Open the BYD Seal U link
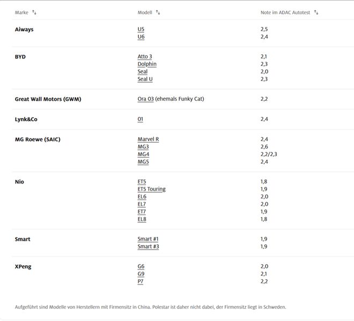The width and height of the screenshot is (354, 321). coord(145,79)
